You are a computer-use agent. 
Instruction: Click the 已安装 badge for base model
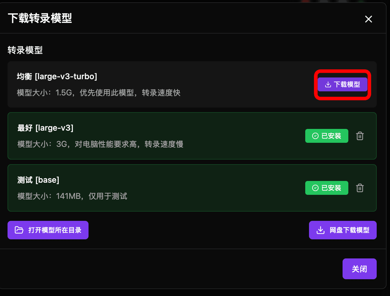(x=327, y=188)
